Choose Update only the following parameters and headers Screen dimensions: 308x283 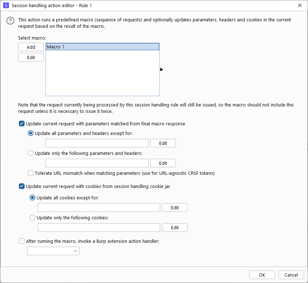click(31, 153)
